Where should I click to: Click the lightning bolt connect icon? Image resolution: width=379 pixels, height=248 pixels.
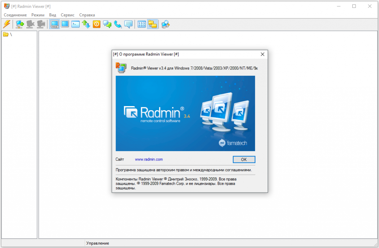pos(7,24)
